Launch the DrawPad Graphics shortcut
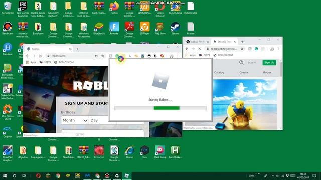 [8, 153]
